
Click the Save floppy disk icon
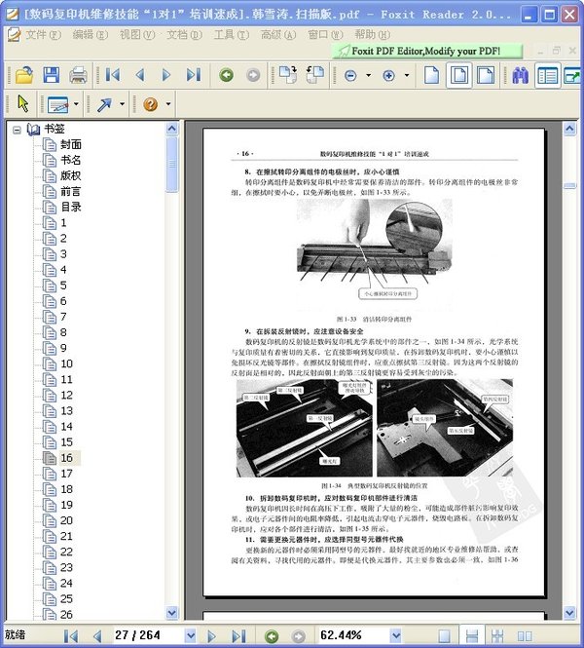[52, 75]
